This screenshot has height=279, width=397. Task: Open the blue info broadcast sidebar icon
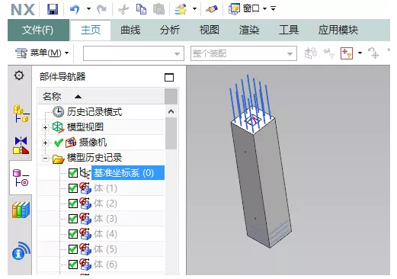21,251
